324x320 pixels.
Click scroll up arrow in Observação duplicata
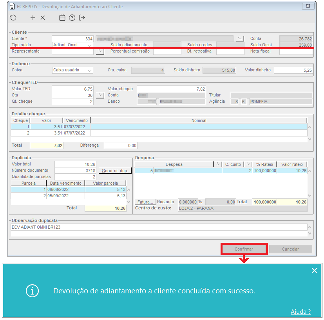click(x=310, y=227)
